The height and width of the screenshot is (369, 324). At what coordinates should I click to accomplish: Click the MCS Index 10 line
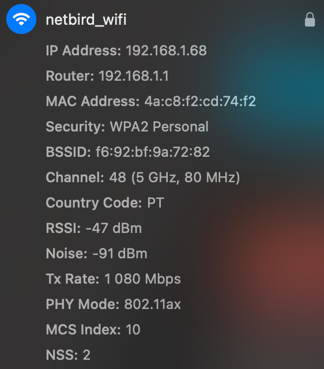pyautogui.click(x=93, y=329)
